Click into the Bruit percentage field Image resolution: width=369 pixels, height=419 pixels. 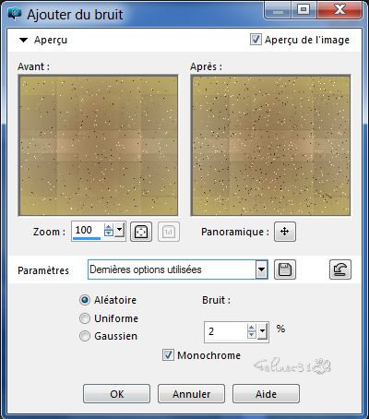pyautogui.click(x=226, y=331)
